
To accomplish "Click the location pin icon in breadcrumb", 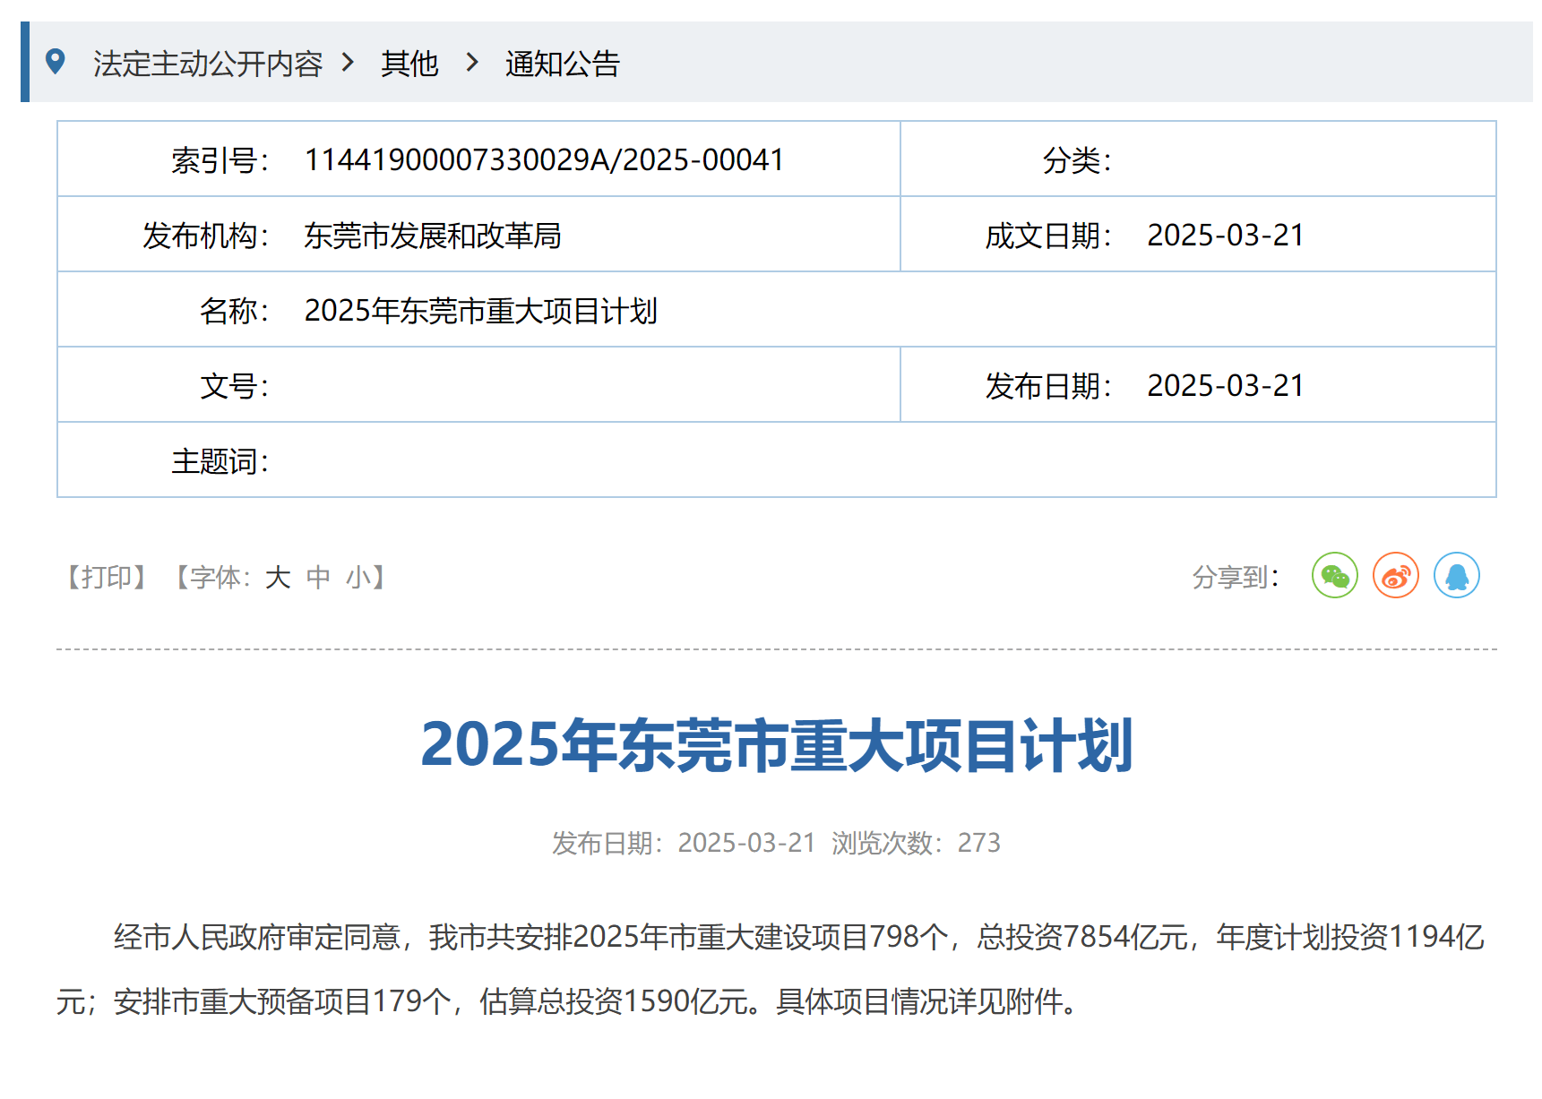I will click(56, 62).
